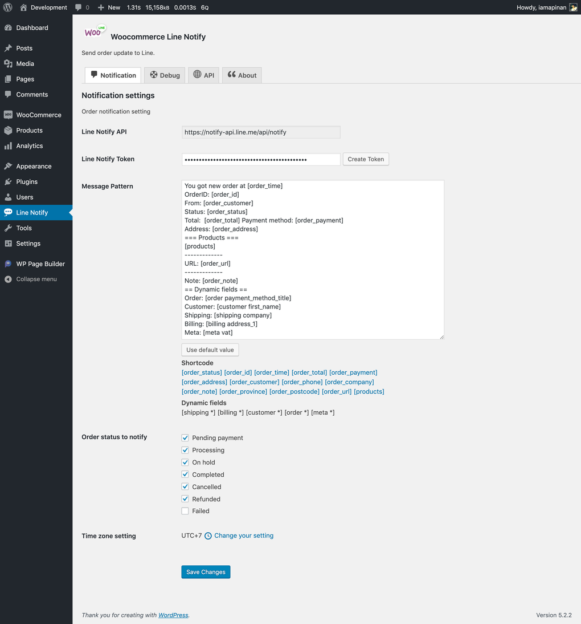Uncheck the Refunded notification status
The image size is (581, 624).
pos(185,499)
